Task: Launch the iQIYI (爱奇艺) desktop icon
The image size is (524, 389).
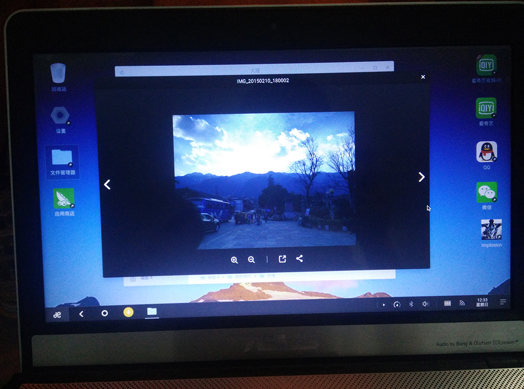Action: point(486,111)
